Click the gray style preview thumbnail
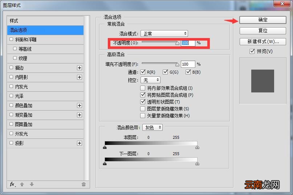293x195 pixels. point(263,81)
